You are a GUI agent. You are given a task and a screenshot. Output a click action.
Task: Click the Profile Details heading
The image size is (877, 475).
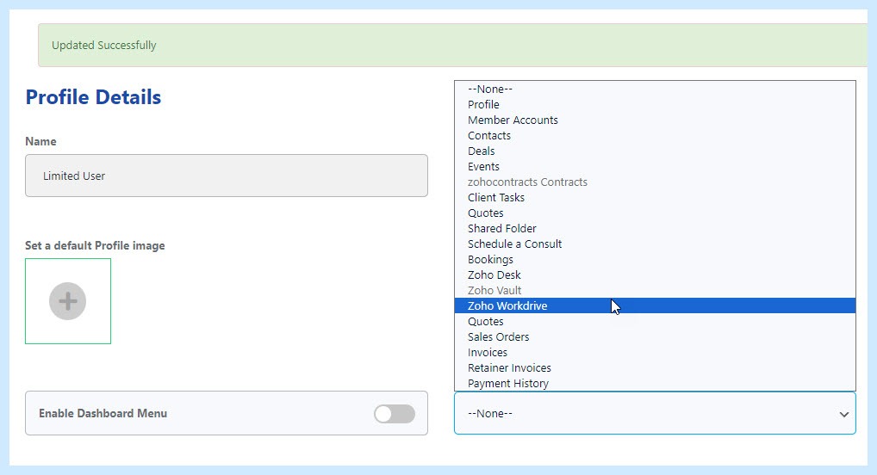click(93, 97)
